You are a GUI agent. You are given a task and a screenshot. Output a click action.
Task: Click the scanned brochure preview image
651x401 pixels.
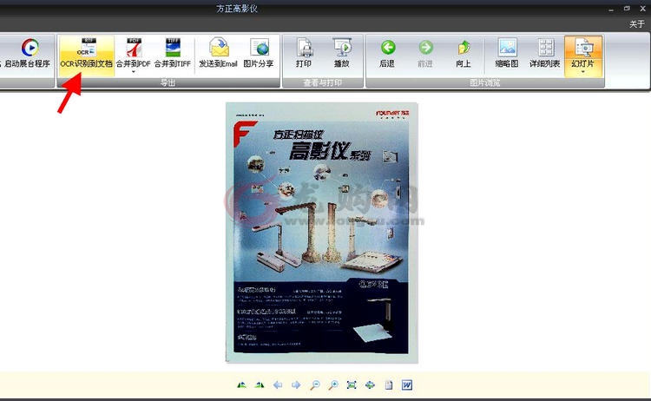[322, 233]
